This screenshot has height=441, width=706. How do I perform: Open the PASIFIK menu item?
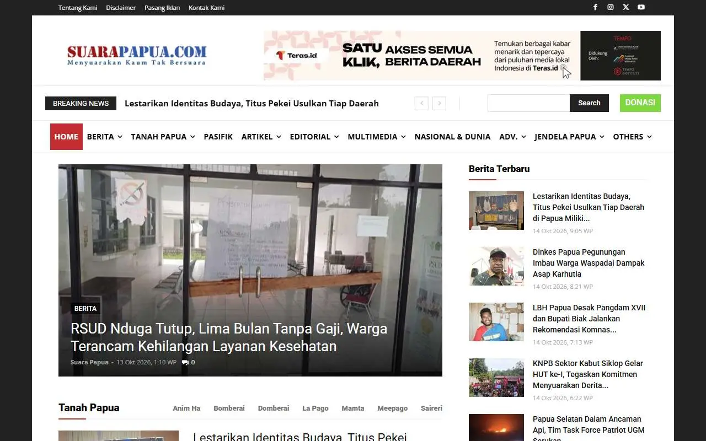[x=218, y=137]
